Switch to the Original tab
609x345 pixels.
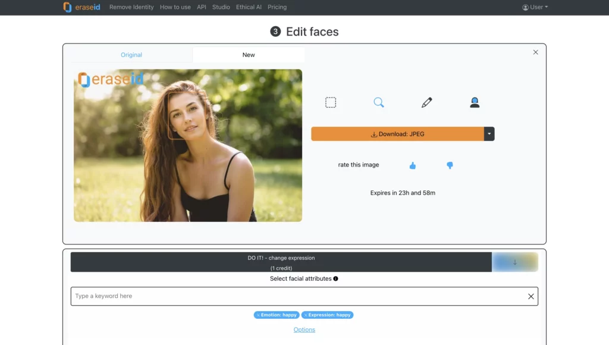131,55
